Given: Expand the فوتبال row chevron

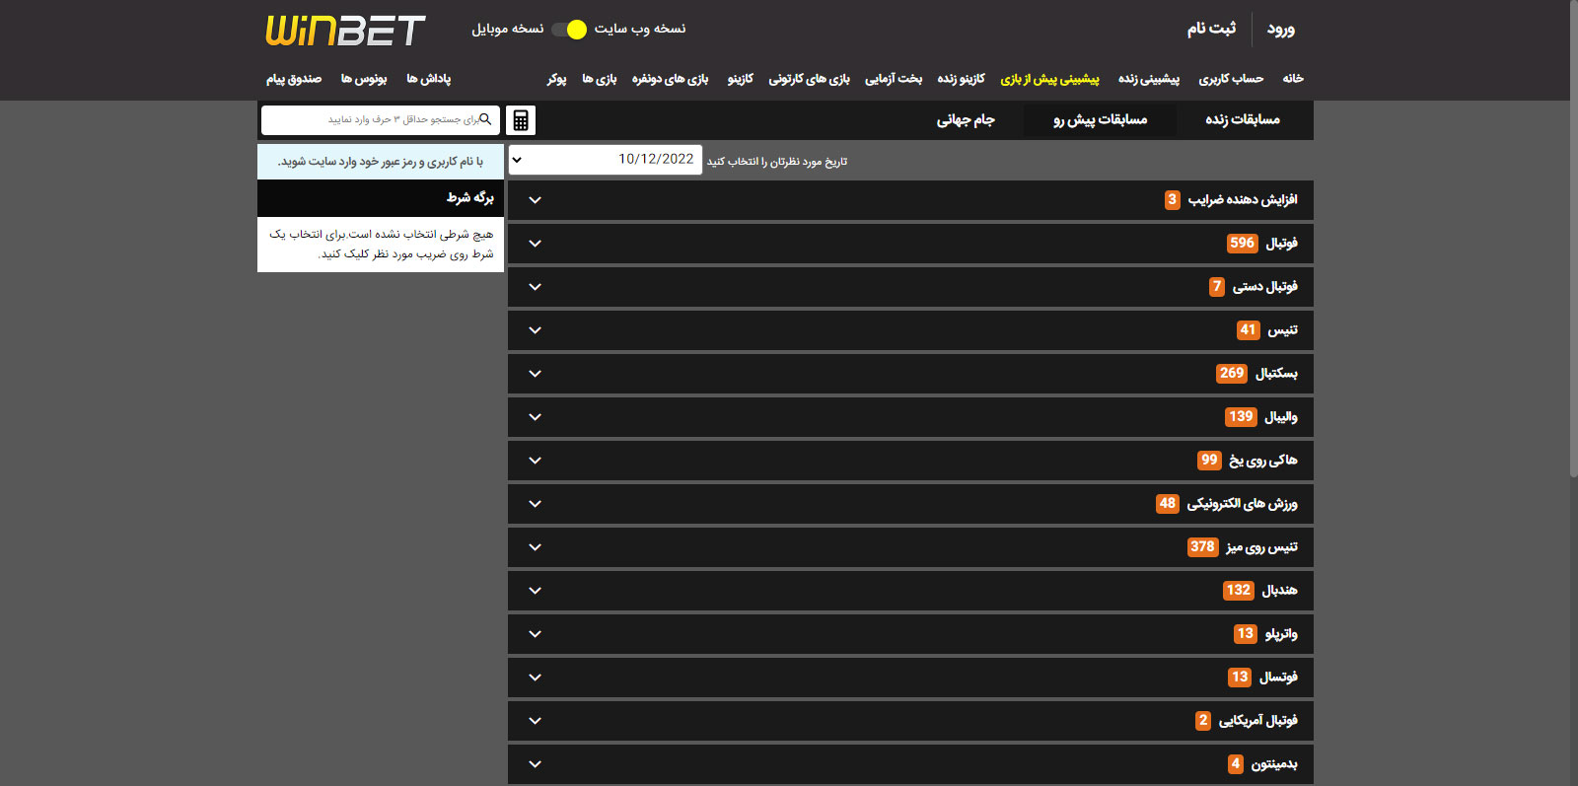Looking at the screenshot, I should (535, 244).
